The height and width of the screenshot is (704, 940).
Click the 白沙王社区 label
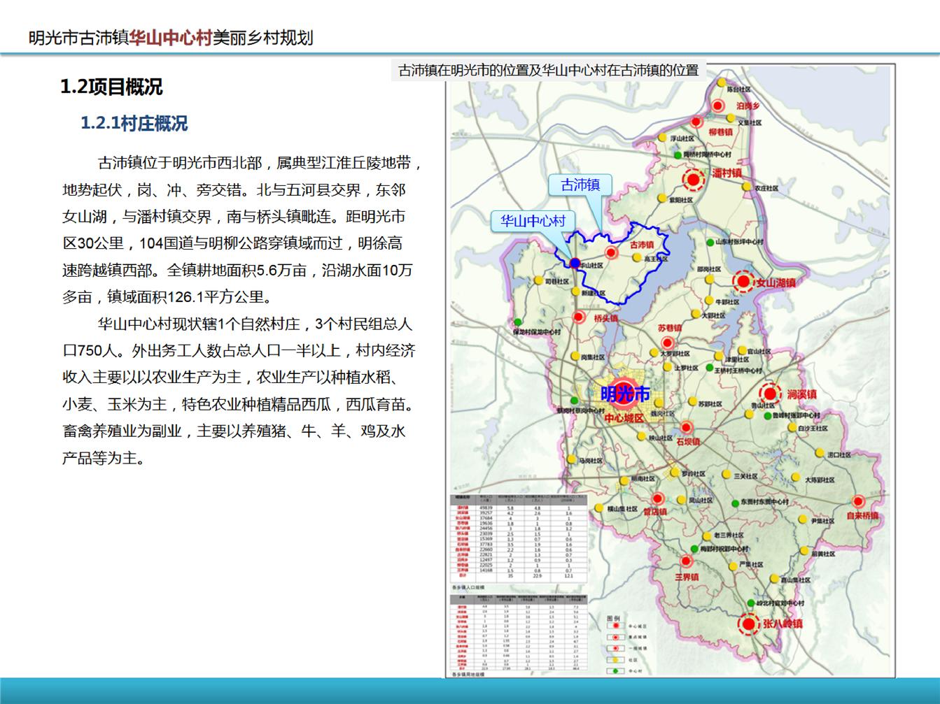[813, 428]
